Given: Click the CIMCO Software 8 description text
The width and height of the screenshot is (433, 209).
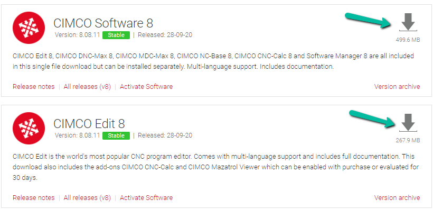Looking at the screenshot, I should click(x=213, y=61).
